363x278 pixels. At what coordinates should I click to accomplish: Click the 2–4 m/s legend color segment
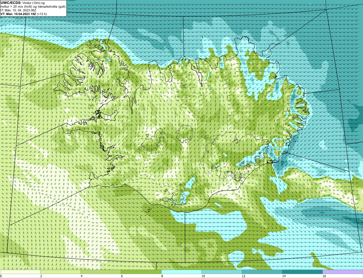[60, 272]
